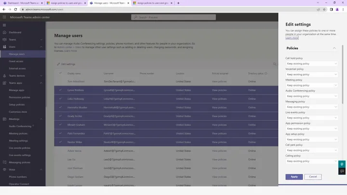Click the Directory status info icon
The height and width of the screenshot is (195, 347).
pyautogui.click(x=266, y=73)
